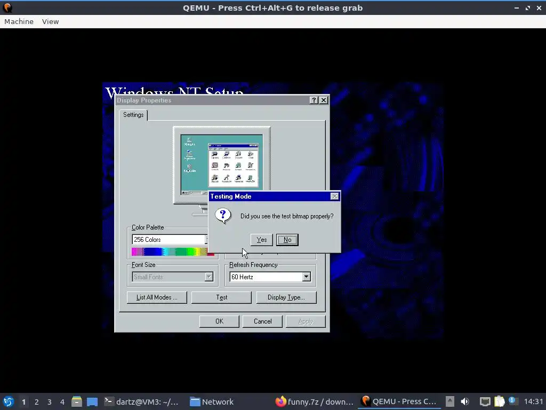546x410 pixels.
Task: Click No in the Testing Mode dialog
Action: coord(287,240)
